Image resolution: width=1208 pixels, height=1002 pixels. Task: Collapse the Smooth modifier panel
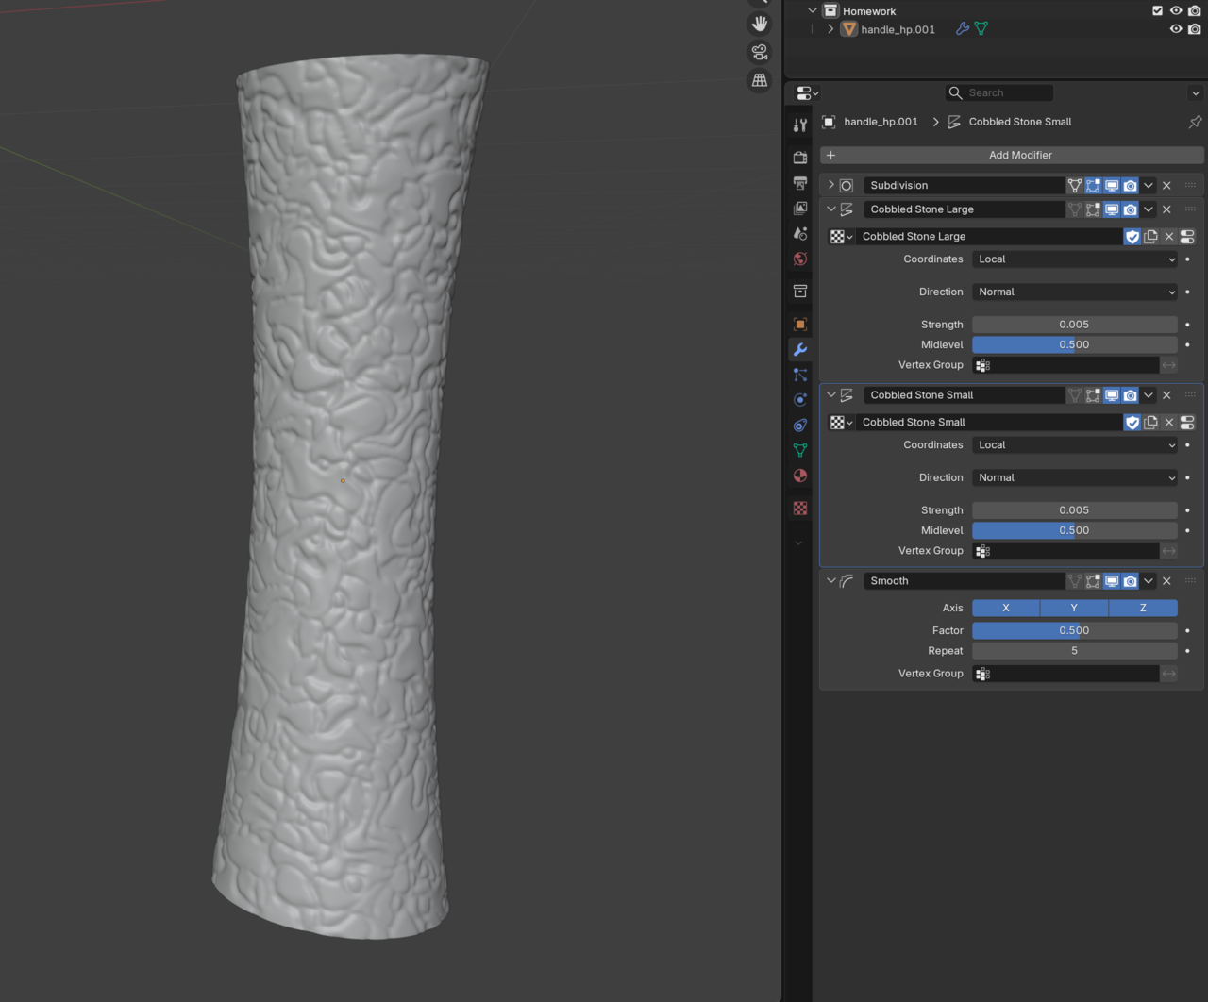point(831,581)
